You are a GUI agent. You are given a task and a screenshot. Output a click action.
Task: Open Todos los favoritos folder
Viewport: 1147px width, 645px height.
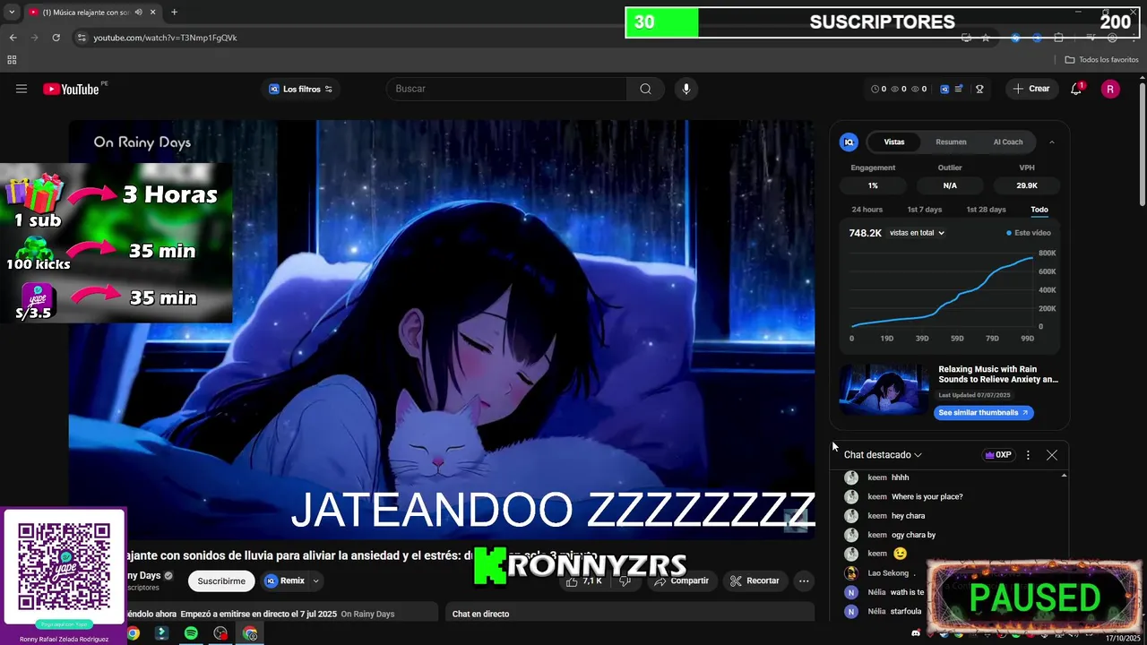pos(1101,60)
